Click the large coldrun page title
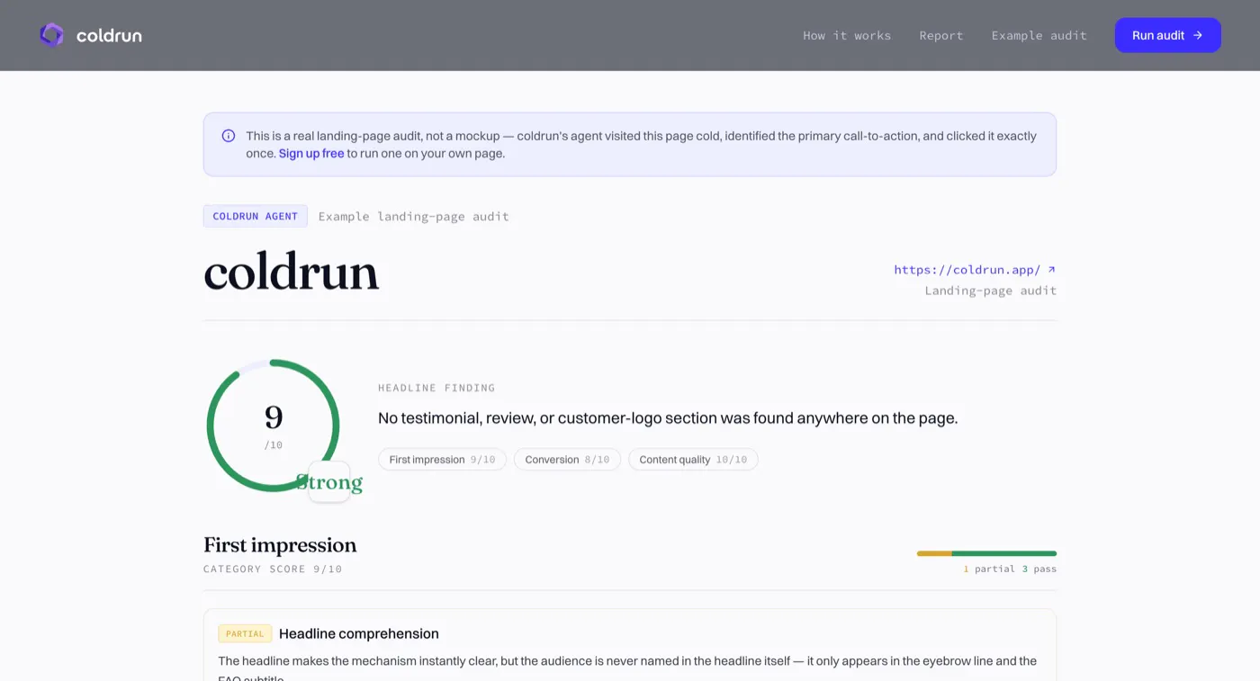This screenshot has width=1260, height=681. 292,273
